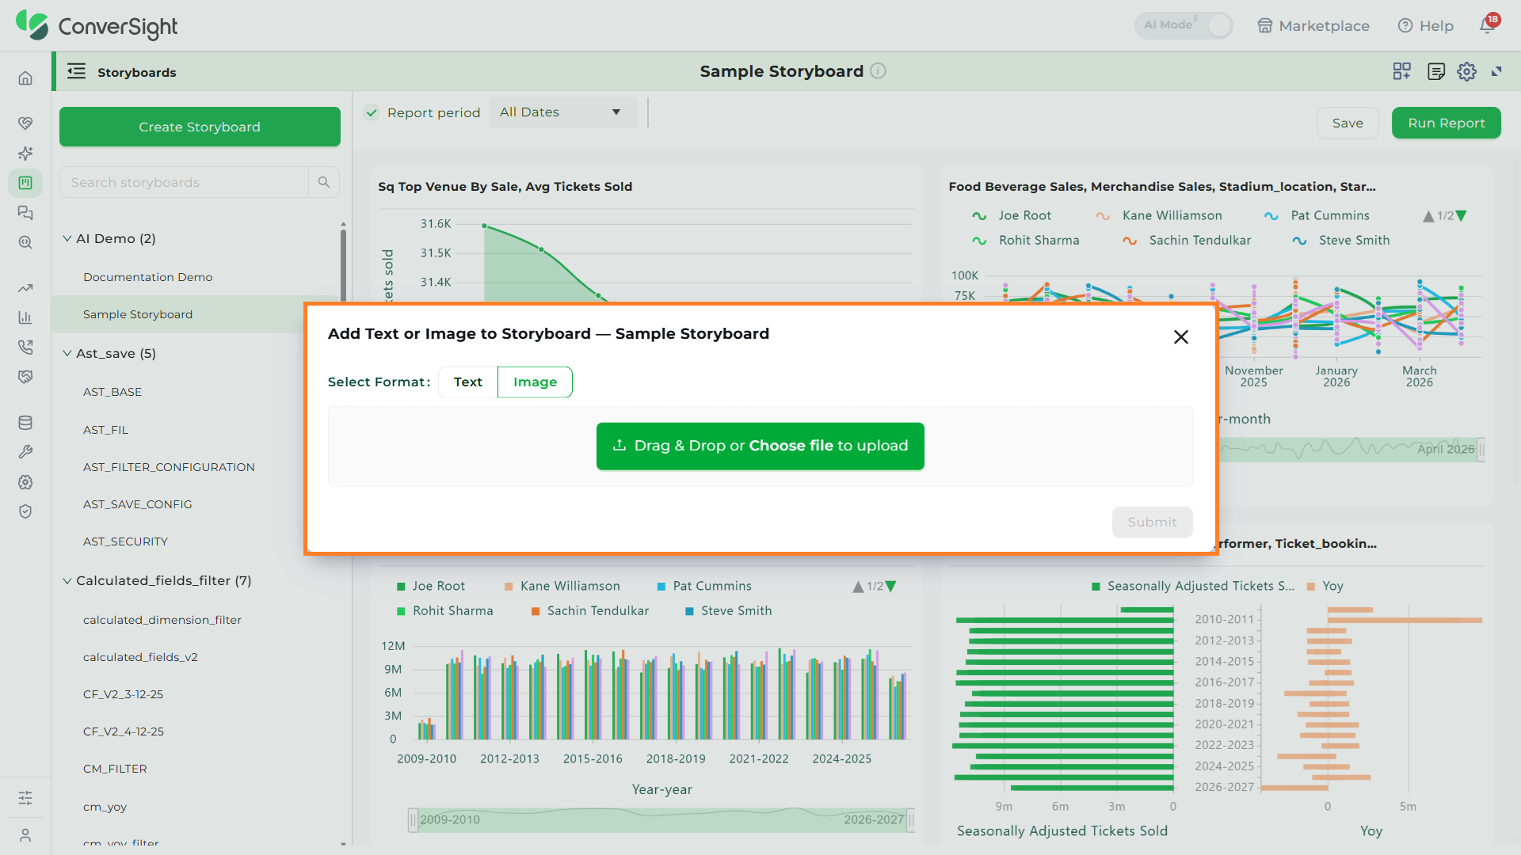
Task: Open the search insights sidebar icon
Action: (x=25, y=242)
